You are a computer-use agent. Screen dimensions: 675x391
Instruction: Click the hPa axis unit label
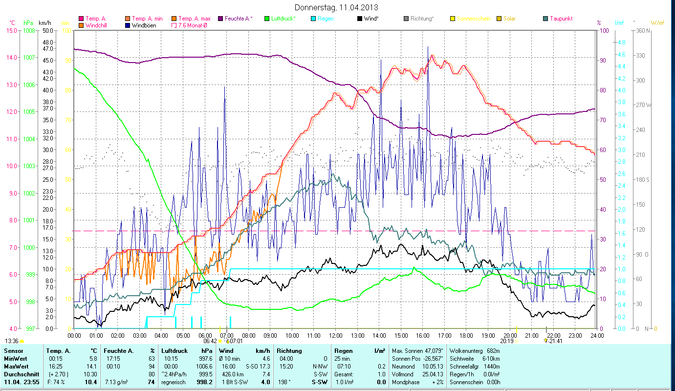[28, 23]
